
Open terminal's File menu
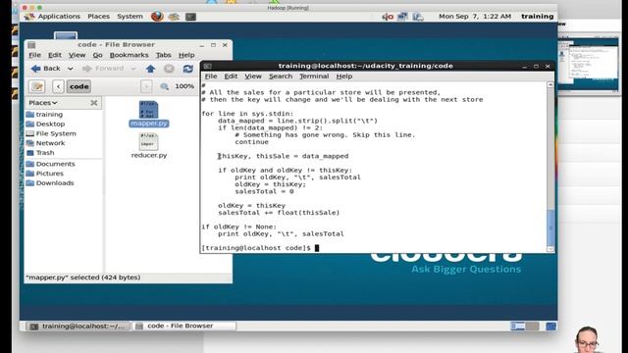click(211, 76)
